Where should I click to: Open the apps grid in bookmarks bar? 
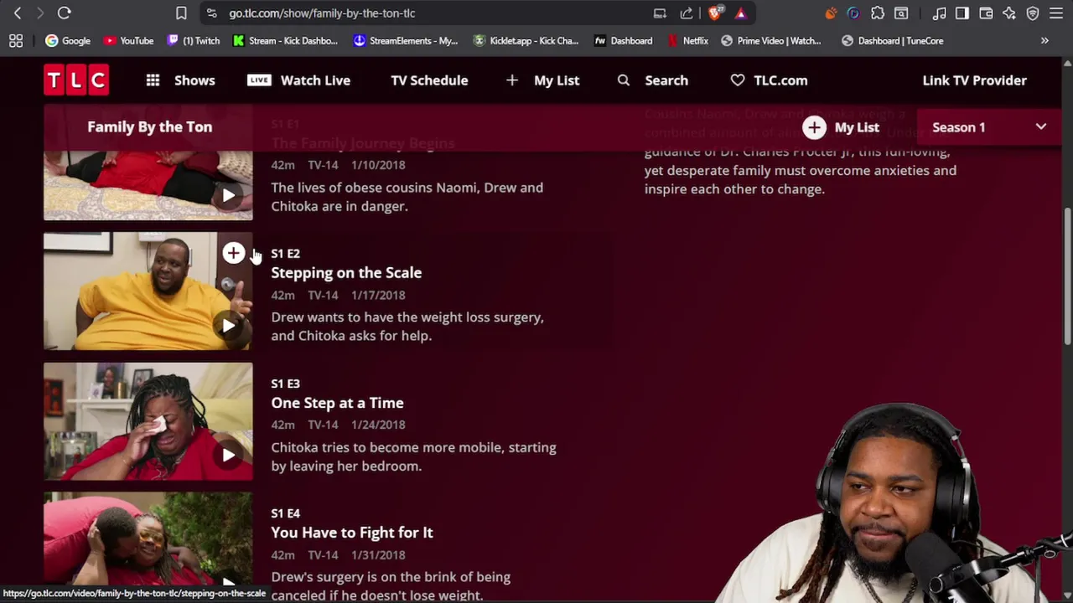pos(16,41)
